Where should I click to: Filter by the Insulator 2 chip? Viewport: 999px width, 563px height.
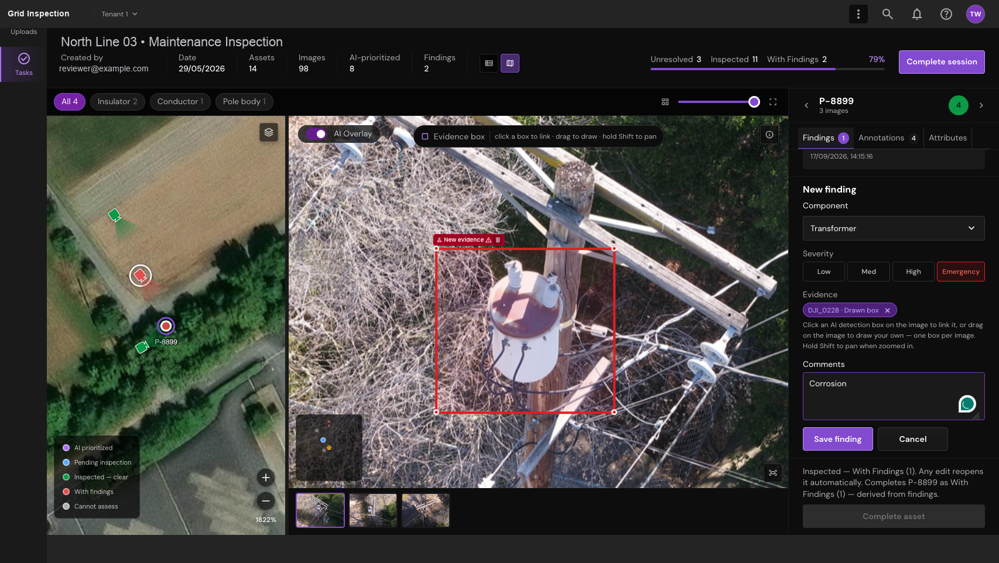118,102
